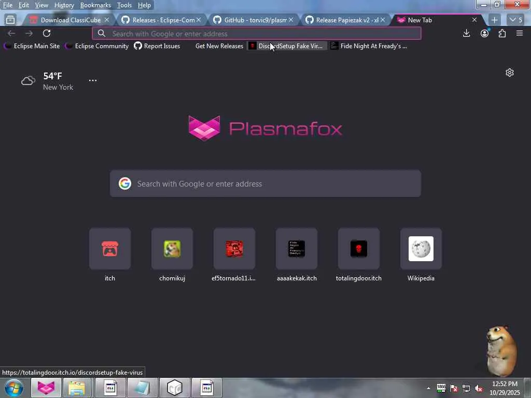
Task: Open File Explorer from taskbar
Action: [77, 388]
